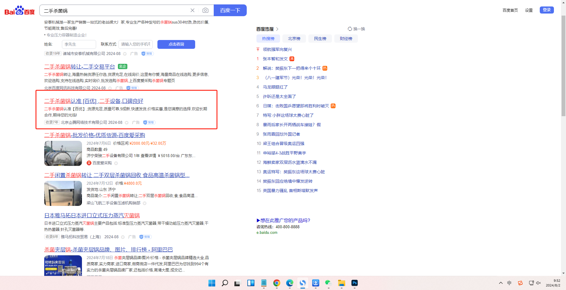This screenshot has width=566, height=290.
Task: Click the Baidu logo
Action: pyautogui.click(x=19, y=11)
